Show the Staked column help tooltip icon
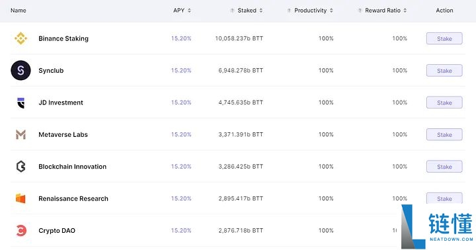Viewport: 476px width, 250px height. pos(232,11)
